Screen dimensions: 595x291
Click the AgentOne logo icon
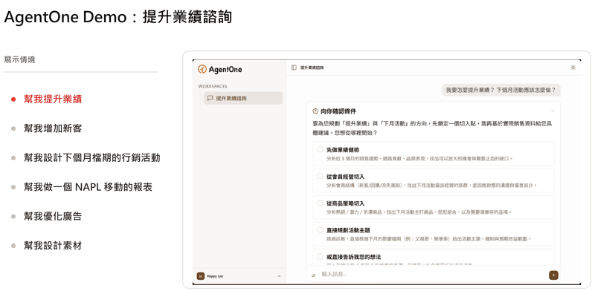[x=202, y=69]
